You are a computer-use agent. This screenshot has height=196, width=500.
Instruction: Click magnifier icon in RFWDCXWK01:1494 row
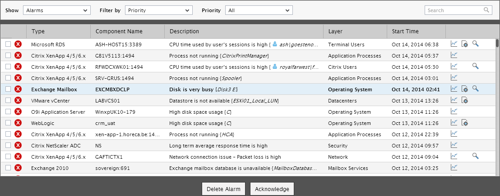pyautogui.click(x=476, y=67)
